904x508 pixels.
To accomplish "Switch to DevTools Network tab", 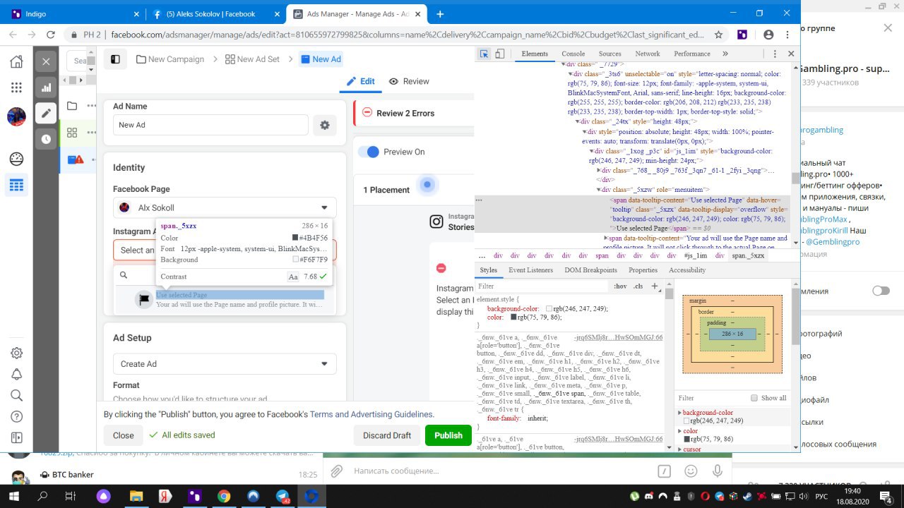I will 647,54.
